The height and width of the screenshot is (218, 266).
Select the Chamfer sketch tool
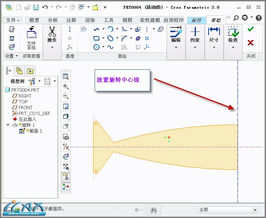click(x=124, y=38)
